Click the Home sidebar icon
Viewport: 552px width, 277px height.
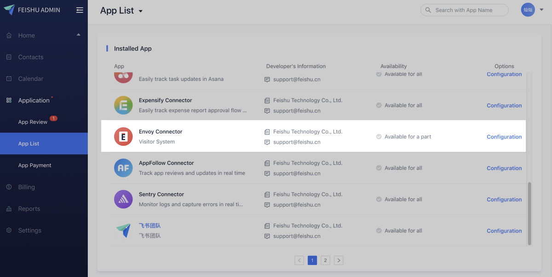[9, 35]
